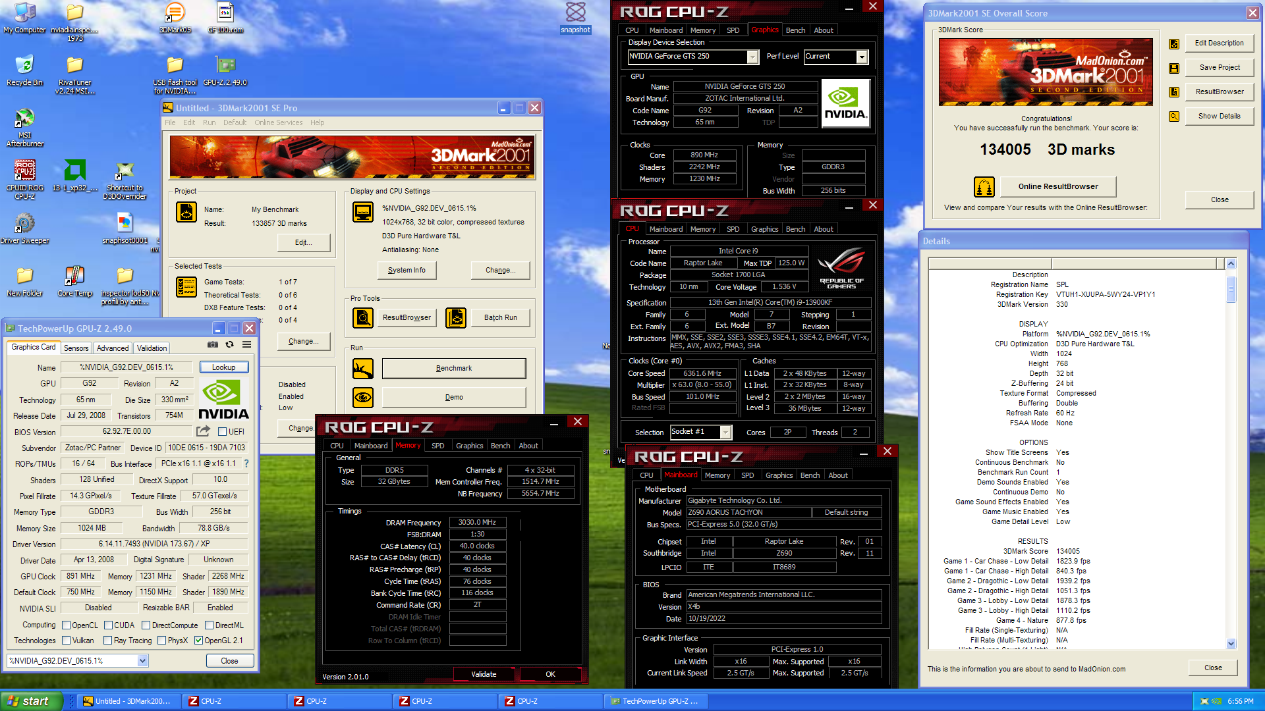Open RivaTuner folder on desktop

(74, 75)
